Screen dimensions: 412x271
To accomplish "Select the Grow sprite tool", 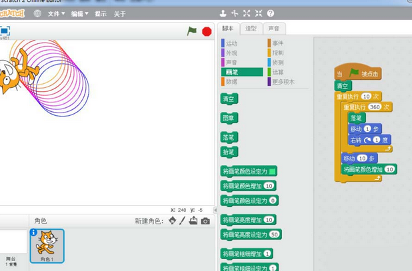I will [x=247, y=13].
